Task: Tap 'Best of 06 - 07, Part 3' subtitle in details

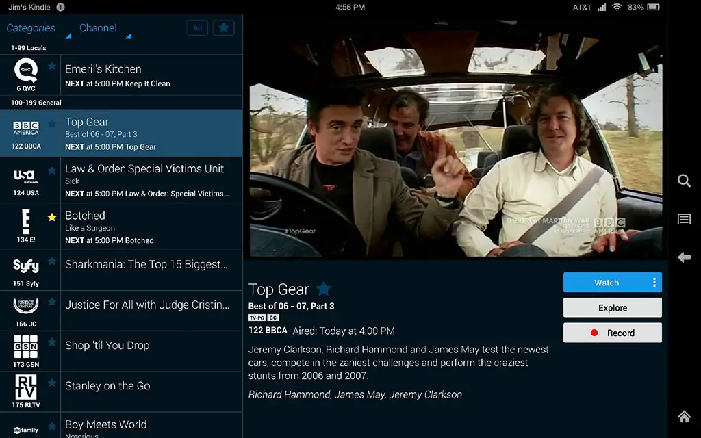Action: pyautogui.click(x=291, y=306)
